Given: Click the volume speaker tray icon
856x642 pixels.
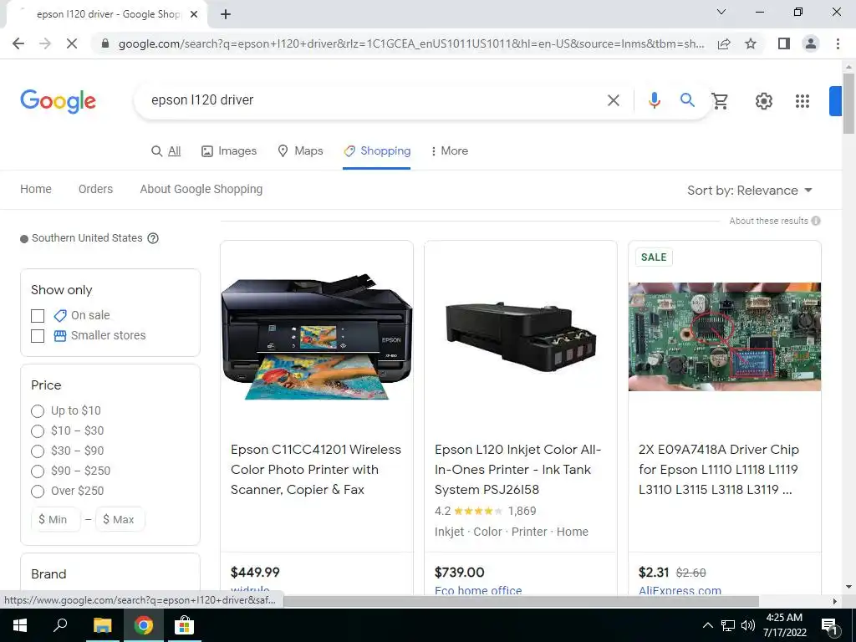Looking at the screenshot, I should tap(748, 625).
